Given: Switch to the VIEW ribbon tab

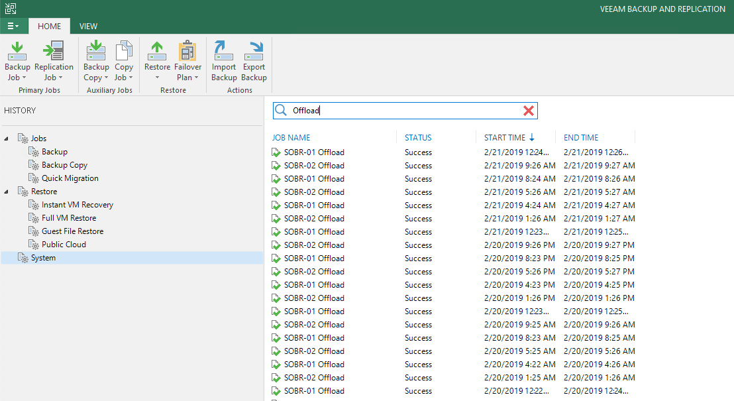Looking at the screenshot, I should point(88,27).
